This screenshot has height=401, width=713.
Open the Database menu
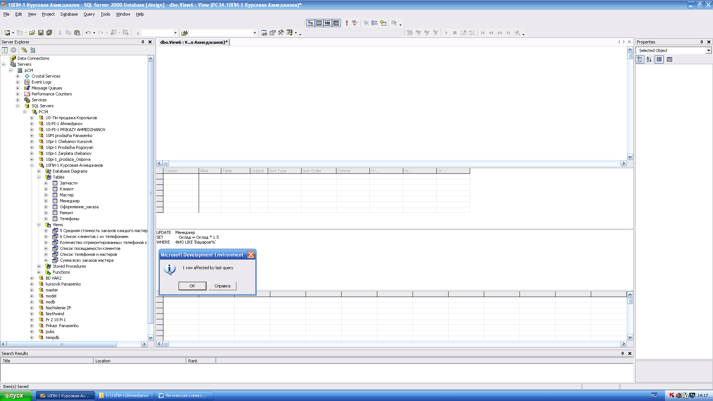pos(69,14)
